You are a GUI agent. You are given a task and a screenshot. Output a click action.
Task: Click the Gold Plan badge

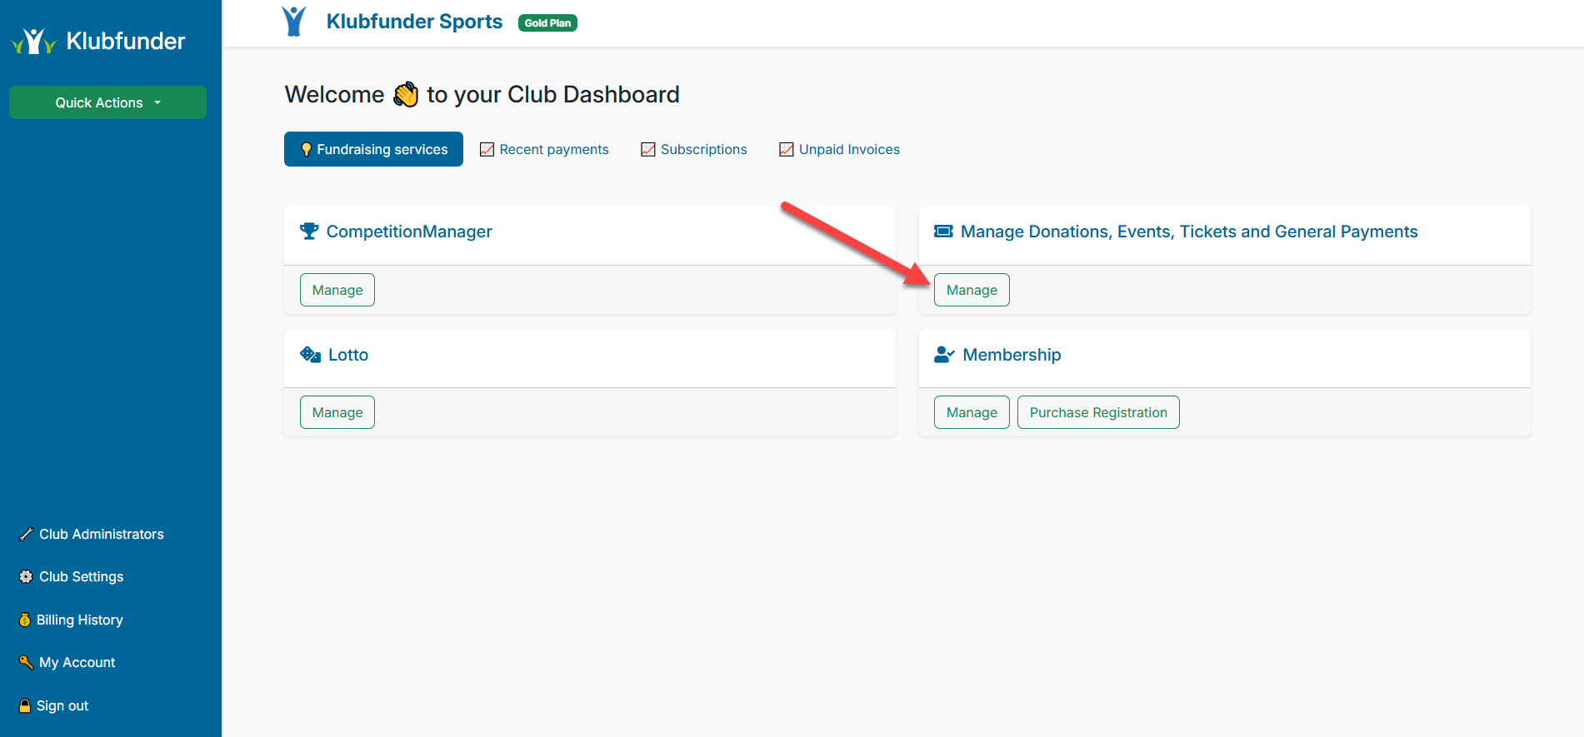[x=547, y=23]
